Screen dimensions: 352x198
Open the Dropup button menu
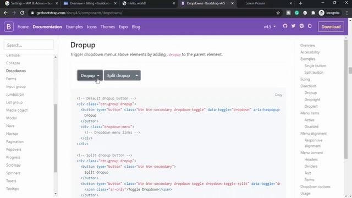coord(90,75)
